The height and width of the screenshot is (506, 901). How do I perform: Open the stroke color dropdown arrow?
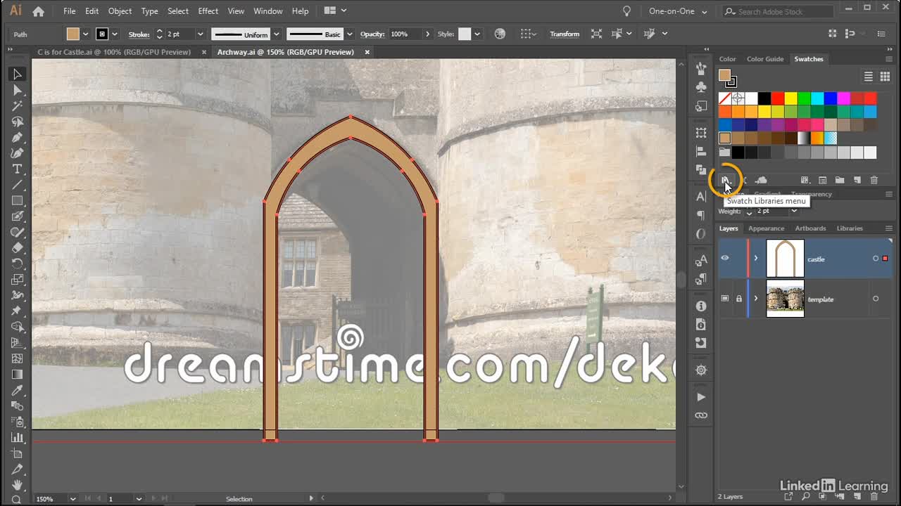click(x=115, y=34)
